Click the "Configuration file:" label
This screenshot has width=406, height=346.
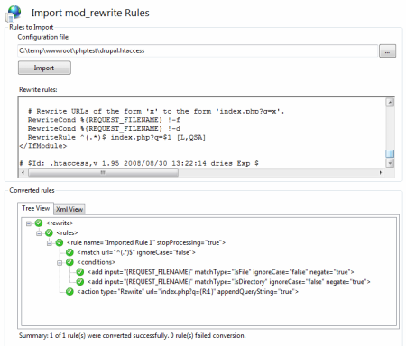point(43,37)
